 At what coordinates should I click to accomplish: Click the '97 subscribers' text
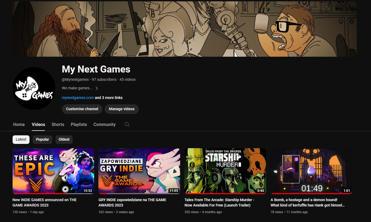click(104, 79)
